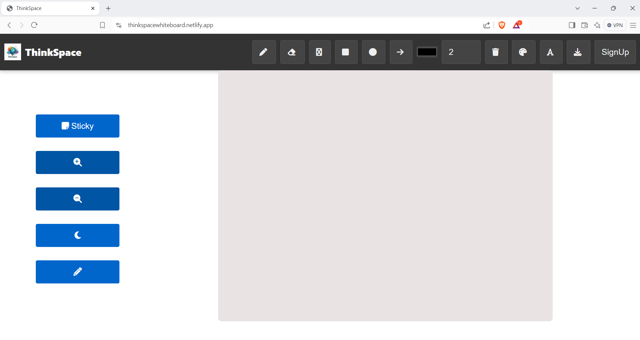Select the circle shape tool
640x340 pixels.
tap(373, 52)
